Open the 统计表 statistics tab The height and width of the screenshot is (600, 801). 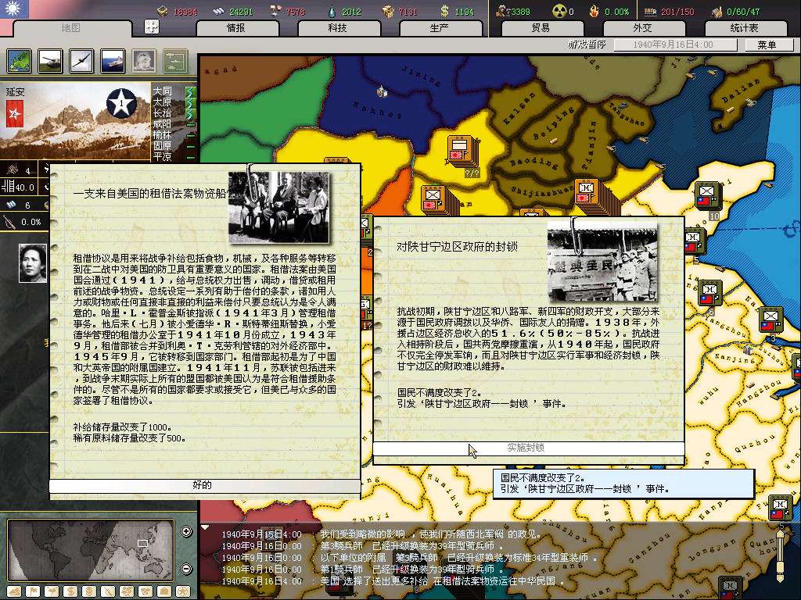[x=745, y=28]
